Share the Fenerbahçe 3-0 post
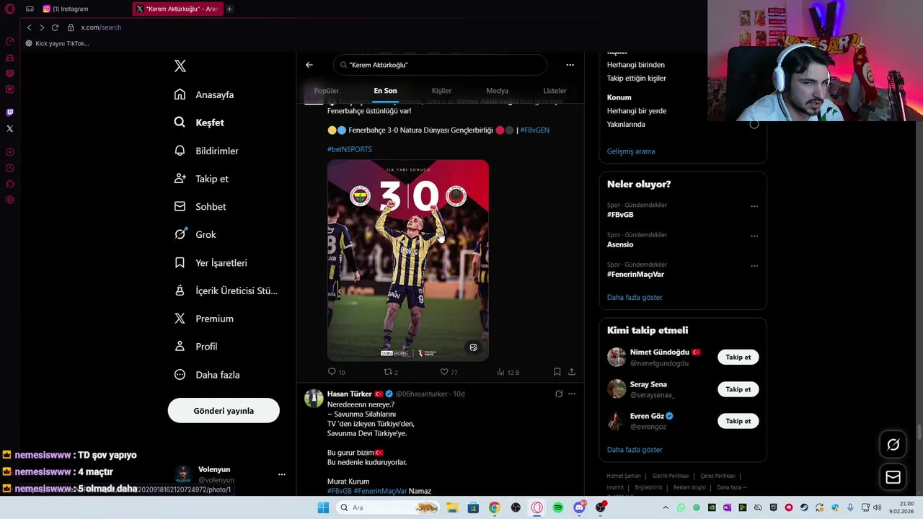This screenshot has height=519, width=923. pos(572,372)
